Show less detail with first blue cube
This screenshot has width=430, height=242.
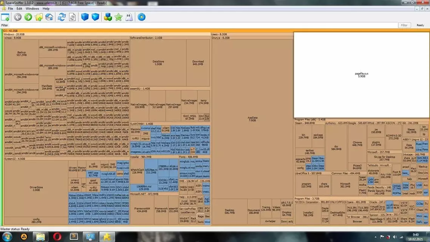point(85,17)
